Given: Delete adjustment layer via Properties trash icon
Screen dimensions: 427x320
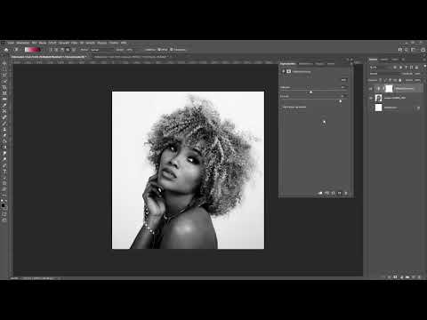Looking at the screenshot, I should 346,193.
